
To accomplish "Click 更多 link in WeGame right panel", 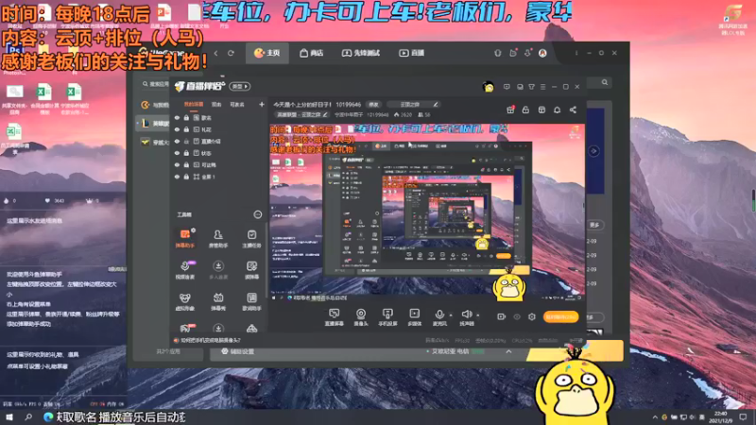I will pyautogui.click(x=594, y=225).
